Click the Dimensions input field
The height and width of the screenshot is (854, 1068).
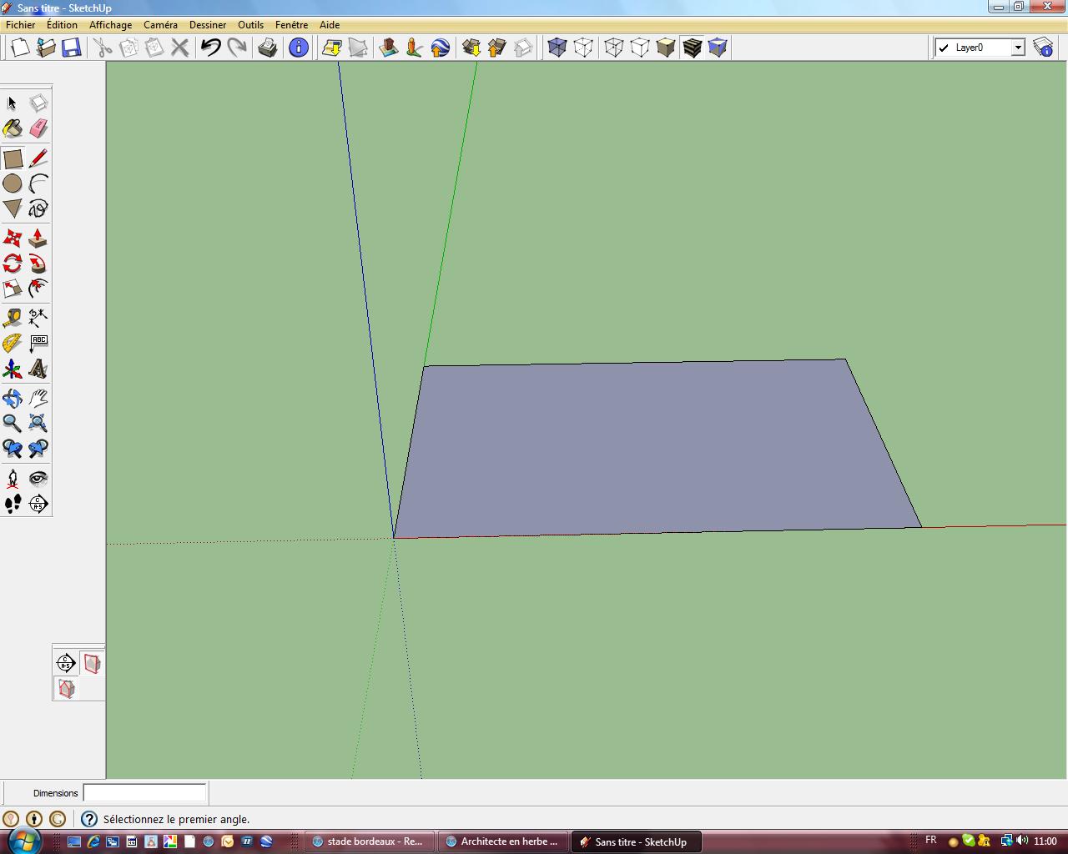[x=144, y=792]
